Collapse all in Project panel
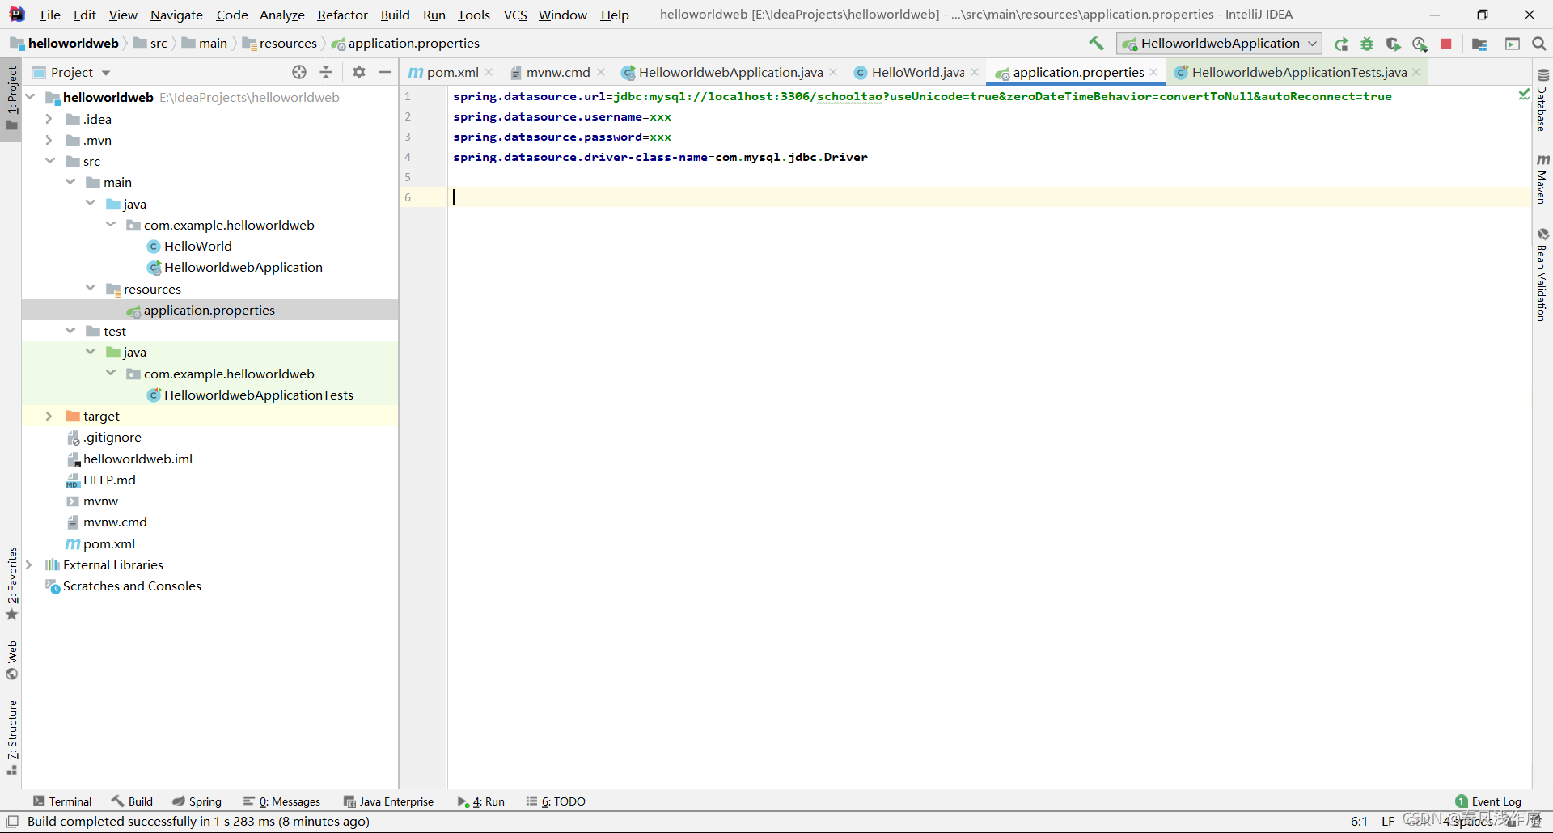1553x833 pixels. point(326,72)
